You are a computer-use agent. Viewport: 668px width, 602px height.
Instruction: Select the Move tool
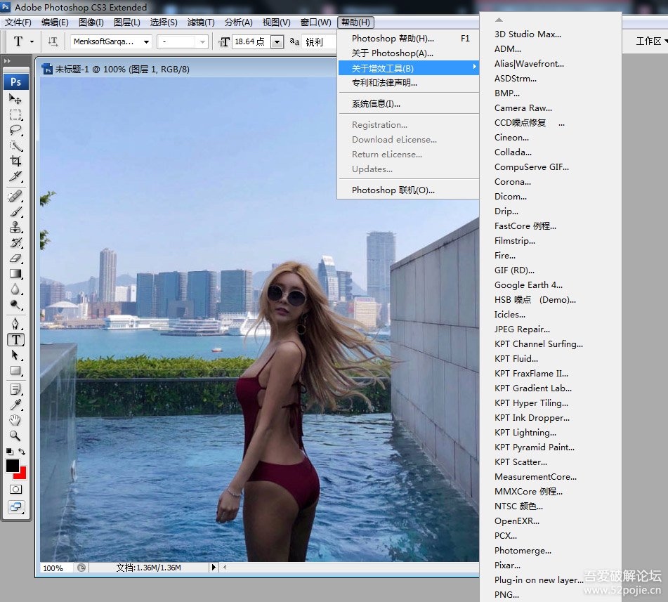click(x=15, y=99)
